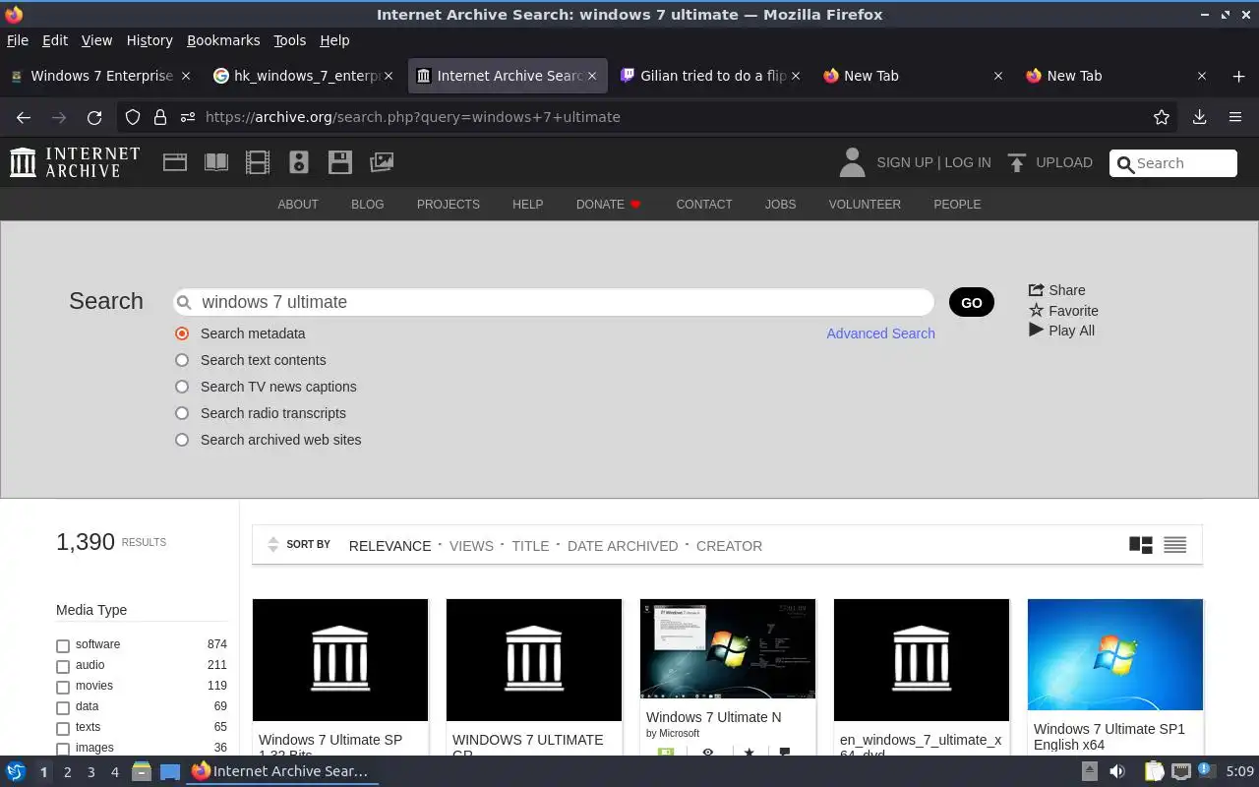Bookmark this page with the star
Viewport: 1259px width, 787px height.
pos(1162,117)
